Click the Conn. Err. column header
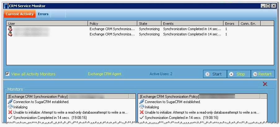The image size is (280, 127). pyautogui.click(x=249, y=24)
